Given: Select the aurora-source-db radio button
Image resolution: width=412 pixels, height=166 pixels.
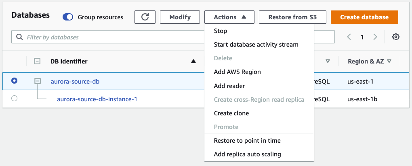Looking at the screenshot, I should 15,81.
